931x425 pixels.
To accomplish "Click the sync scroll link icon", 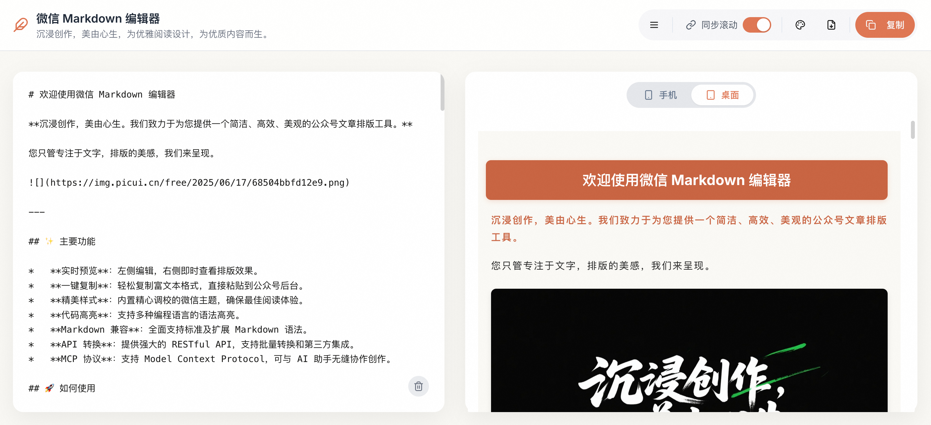I will click(691, 25).
